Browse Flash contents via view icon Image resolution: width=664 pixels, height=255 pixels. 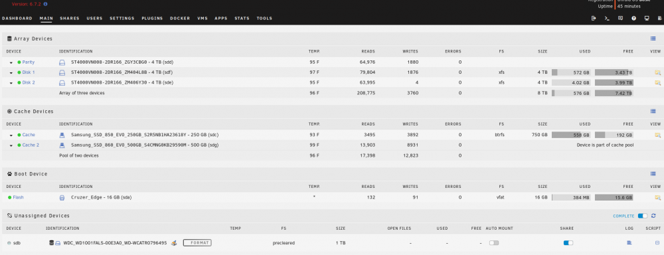point(657,197)
